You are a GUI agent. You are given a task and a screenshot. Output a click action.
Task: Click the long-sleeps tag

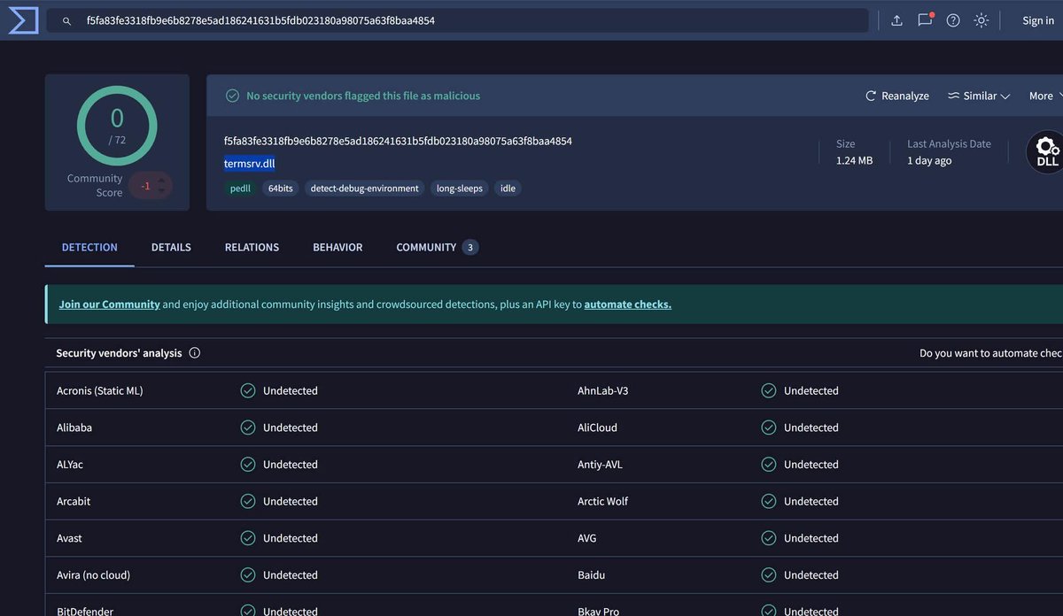pyautogui.click(x=460, y=189)
